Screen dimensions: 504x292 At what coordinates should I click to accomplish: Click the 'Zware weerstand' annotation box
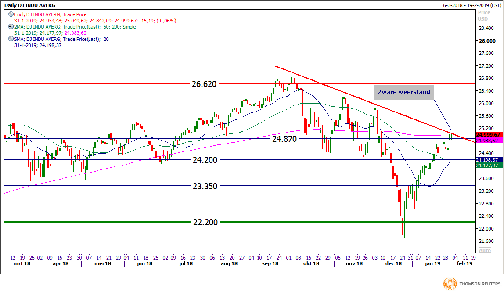403,92
